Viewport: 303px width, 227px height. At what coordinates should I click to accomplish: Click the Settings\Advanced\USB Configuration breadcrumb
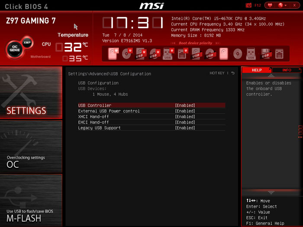click(110, 74)
